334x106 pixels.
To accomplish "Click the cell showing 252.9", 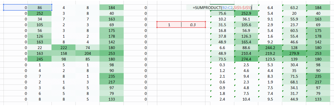I will (x=246, y=13).
